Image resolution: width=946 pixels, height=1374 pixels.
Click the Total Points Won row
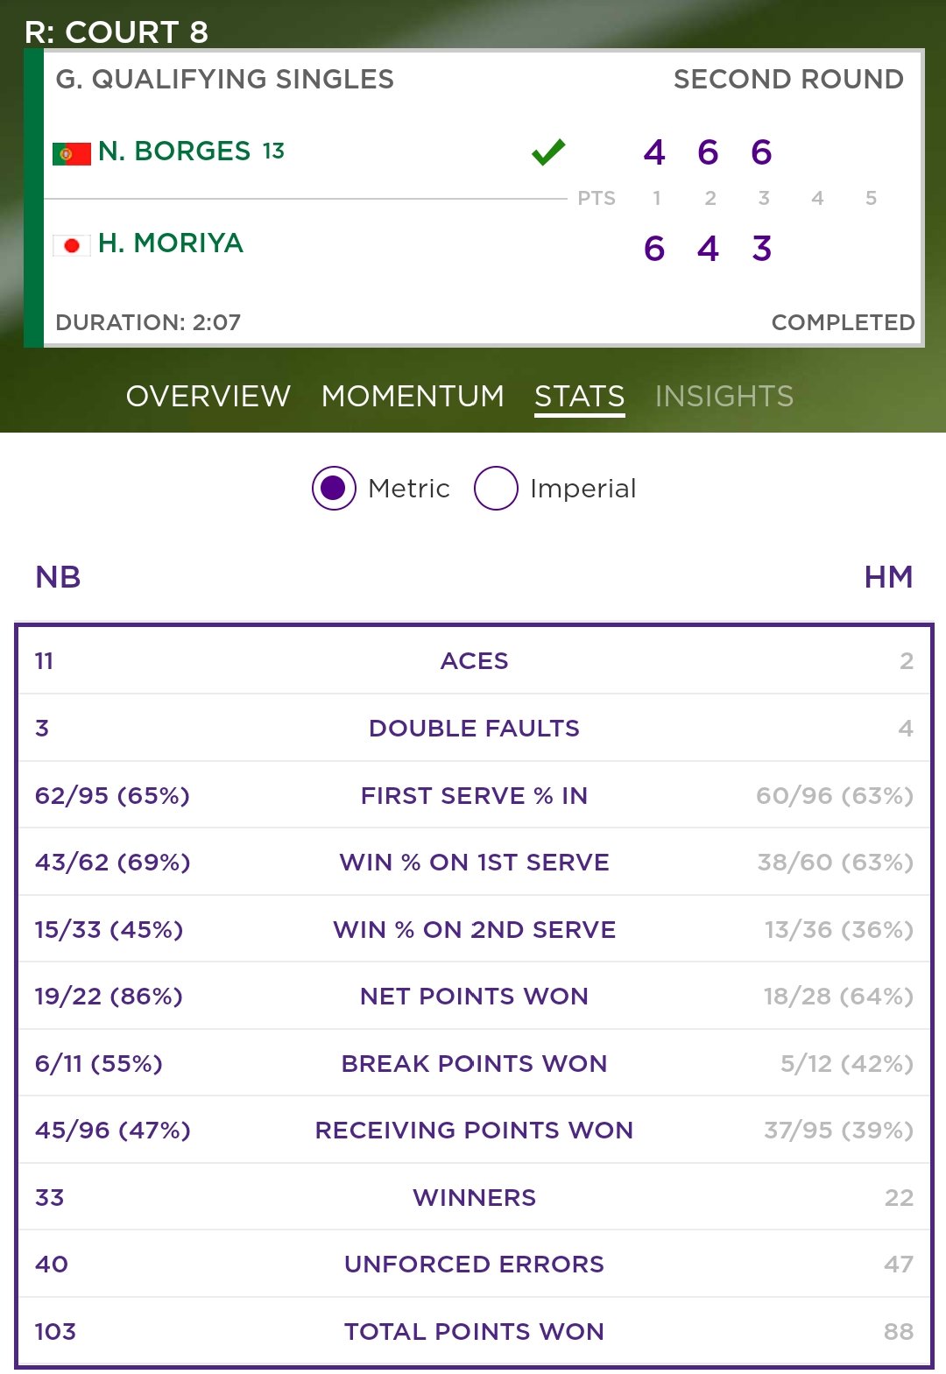474,1331
